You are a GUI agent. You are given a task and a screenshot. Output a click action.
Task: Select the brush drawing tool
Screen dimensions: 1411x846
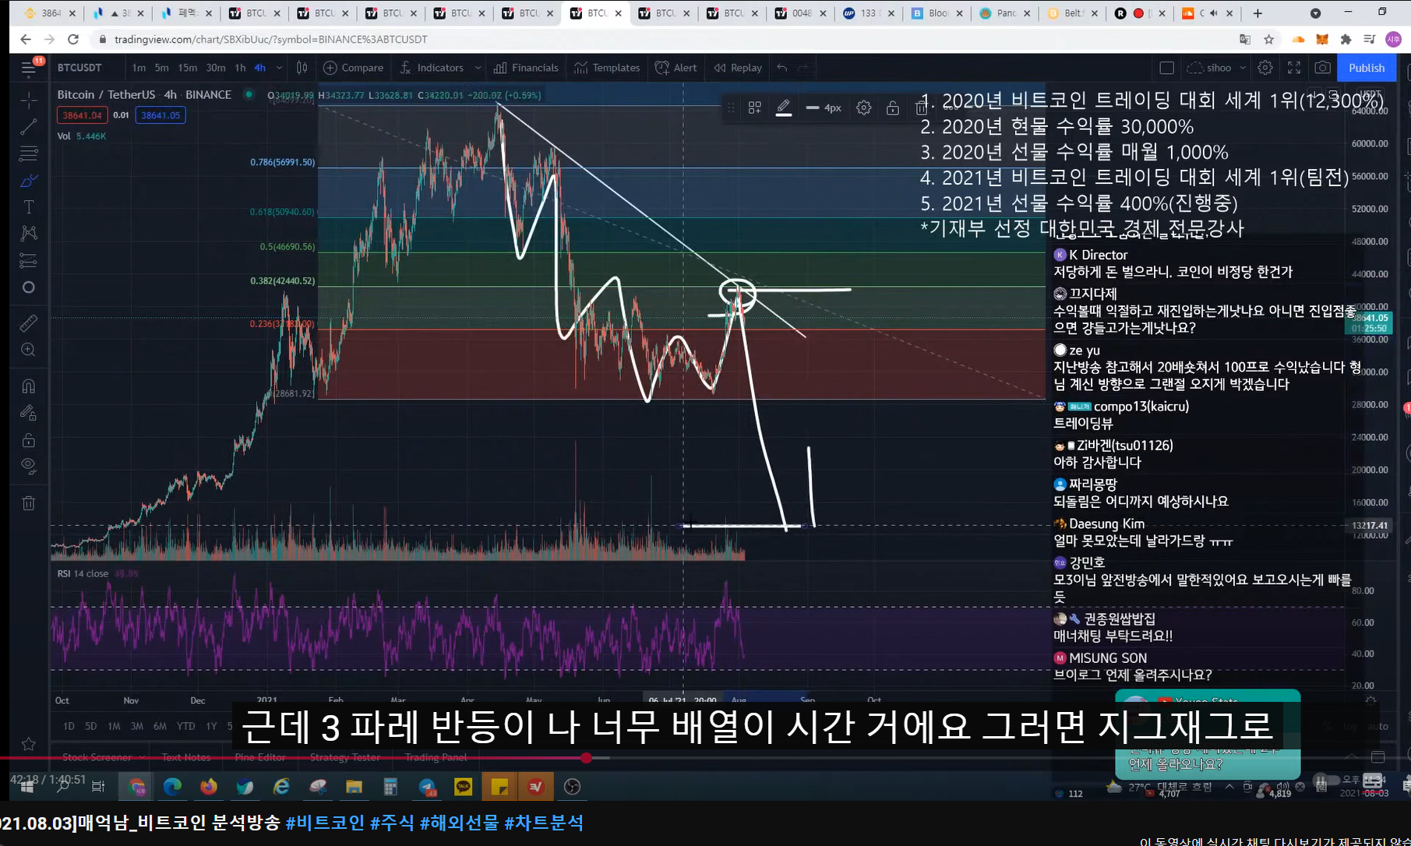pyautogui.click(x=29, y=181)
